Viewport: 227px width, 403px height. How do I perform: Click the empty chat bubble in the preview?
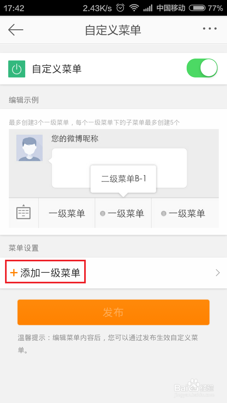tap(119, 168)
